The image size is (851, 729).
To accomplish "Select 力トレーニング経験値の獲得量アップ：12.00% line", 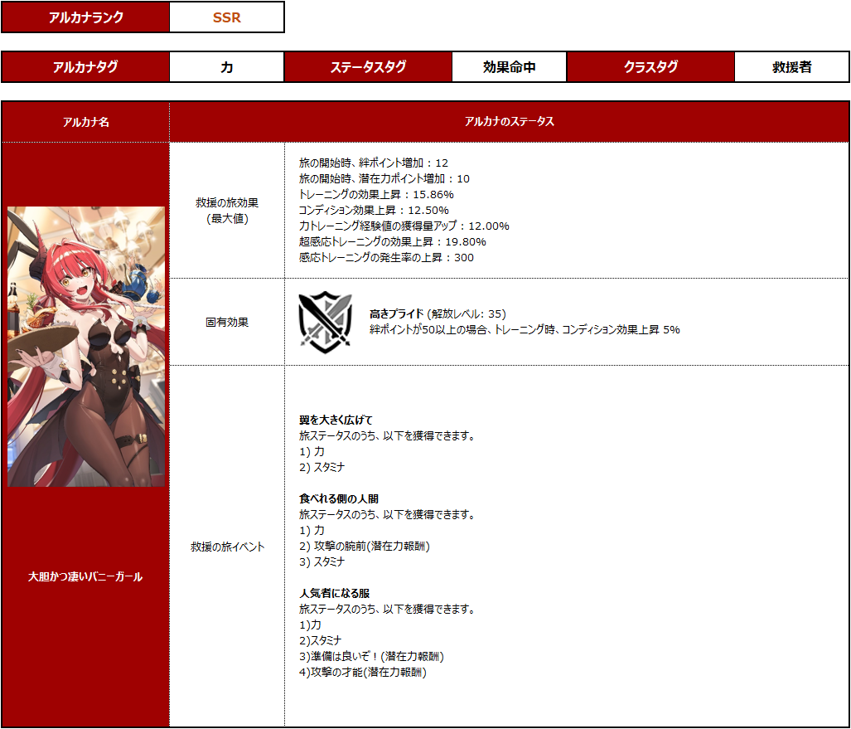I will pyautogui.click(x=404, y=226).
